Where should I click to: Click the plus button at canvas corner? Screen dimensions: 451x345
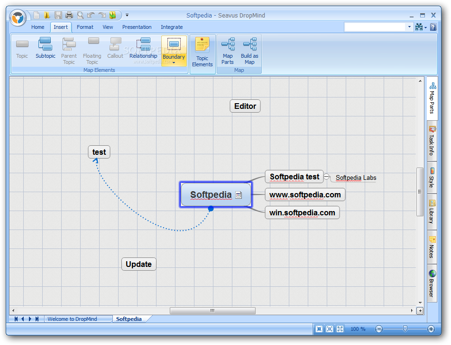[420, 311]
